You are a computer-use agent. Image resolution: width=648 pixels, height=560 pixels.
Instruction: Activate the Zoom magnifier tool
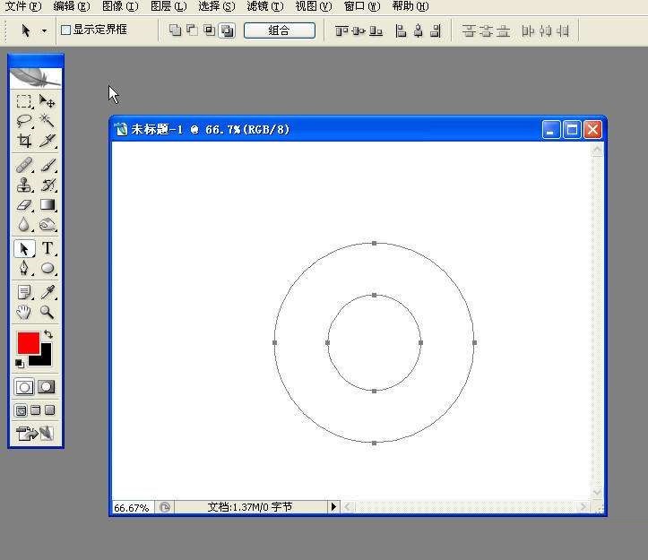point(48,312)
